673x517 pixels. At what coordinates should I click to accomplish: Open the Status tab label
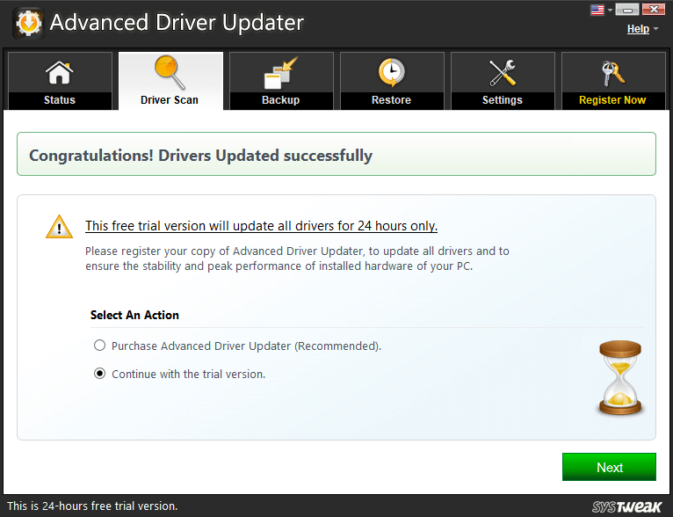[60, 100]
